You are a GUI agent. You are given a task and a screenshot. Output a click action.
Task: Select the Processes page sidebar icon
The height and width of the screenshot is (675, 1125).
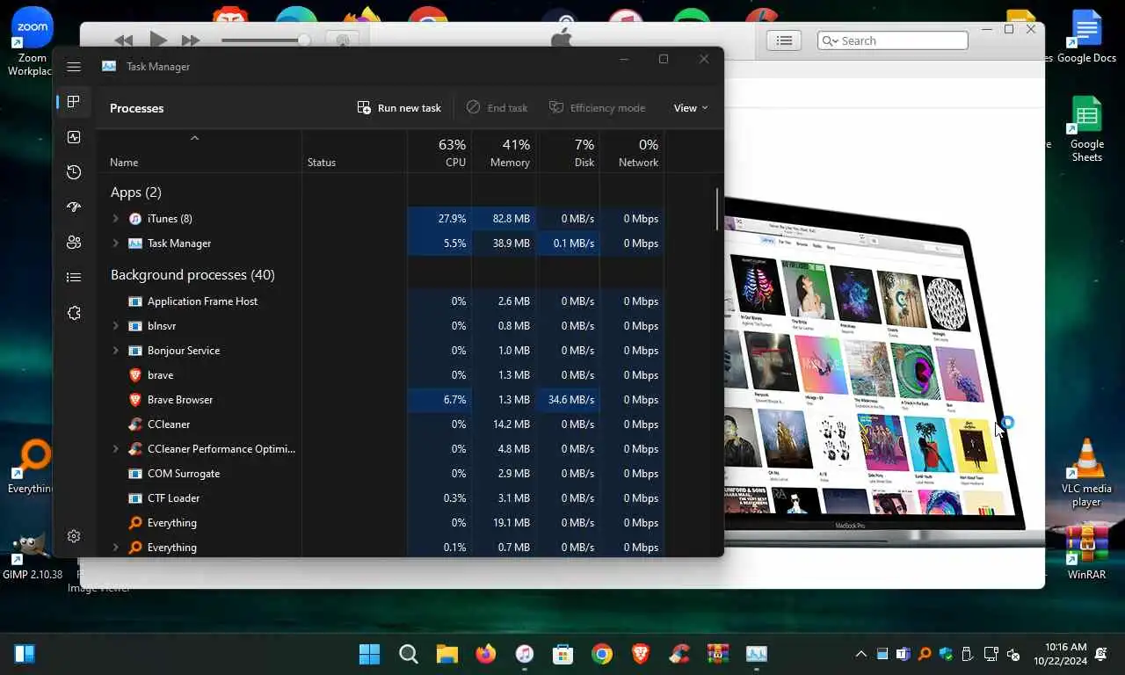point(74,102)
